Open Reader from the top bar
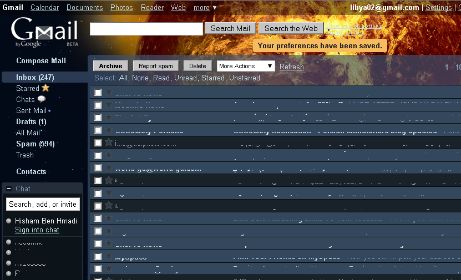461x280 pixels. coord(152,8)
